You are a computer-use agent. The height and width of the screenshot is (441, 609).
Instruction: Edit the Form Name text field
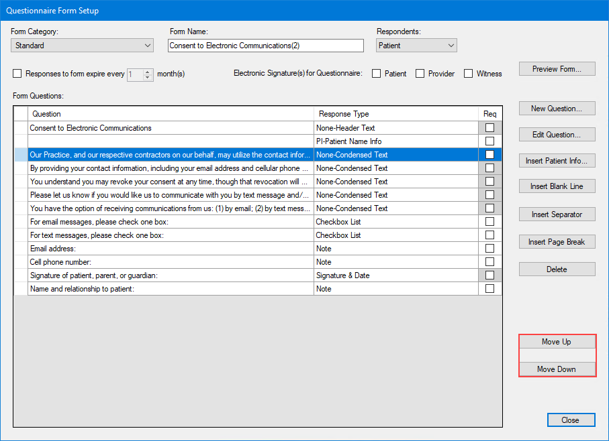coord(266,45)
